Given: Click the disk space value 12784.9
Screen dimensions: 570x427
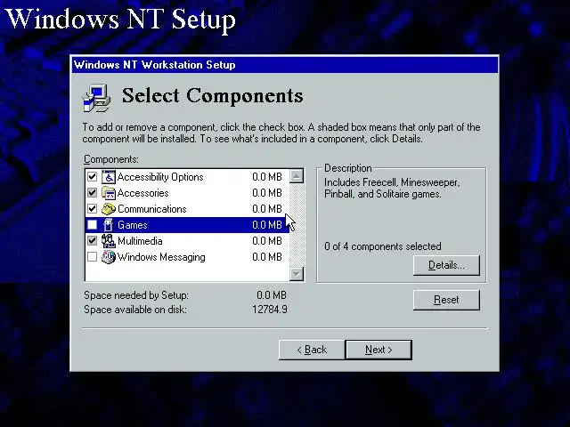Looking at the screenshot, I should click(x=270, y=310).
